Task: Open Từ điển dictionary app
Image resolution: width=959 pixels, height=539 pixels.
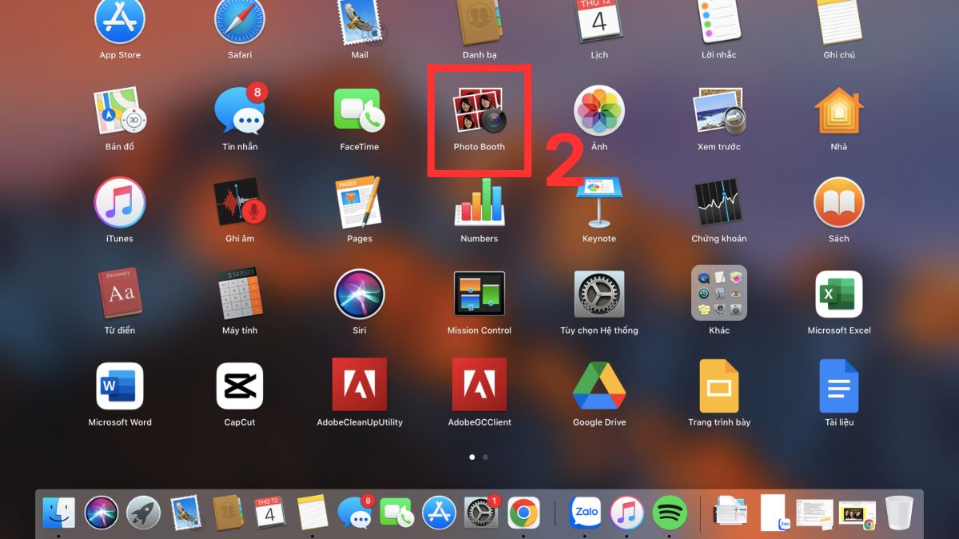Action: (120, 294)
